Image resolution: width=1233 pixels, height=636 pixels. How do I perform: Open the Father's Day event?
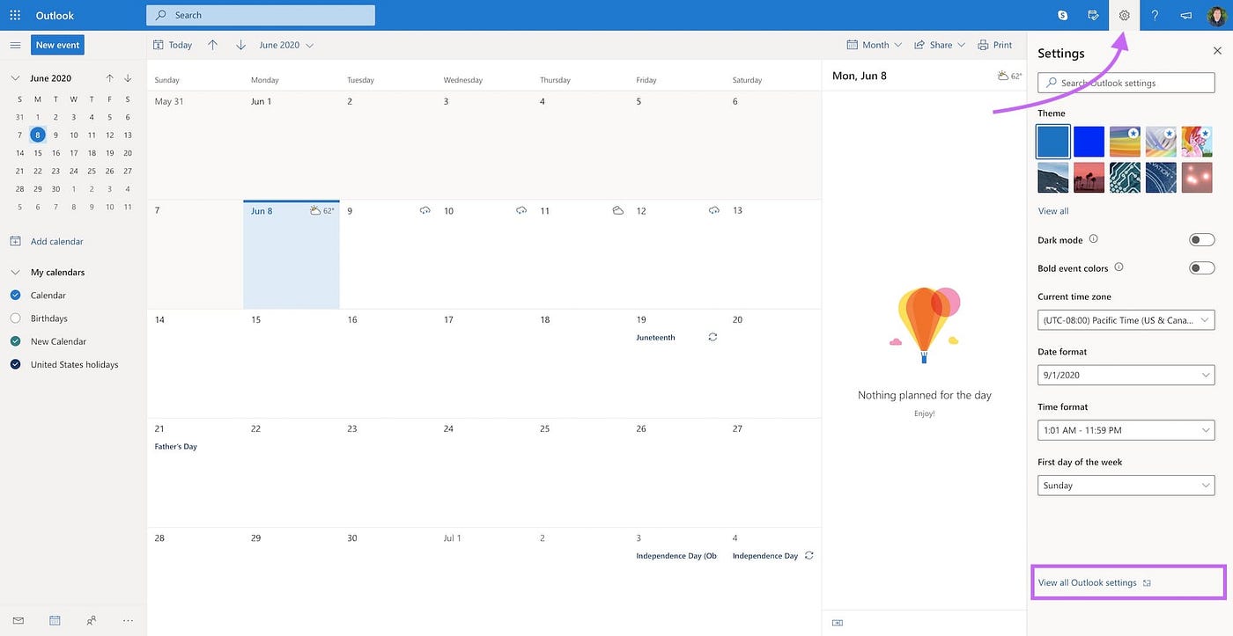pyautogui.click(x=176, y=447)
